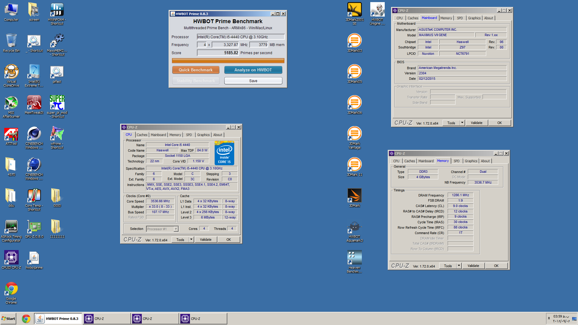Click OK in Memory CPU-Z window
Image resolution: width=578 pixels, height=325 pixels.
coord(496,266)
